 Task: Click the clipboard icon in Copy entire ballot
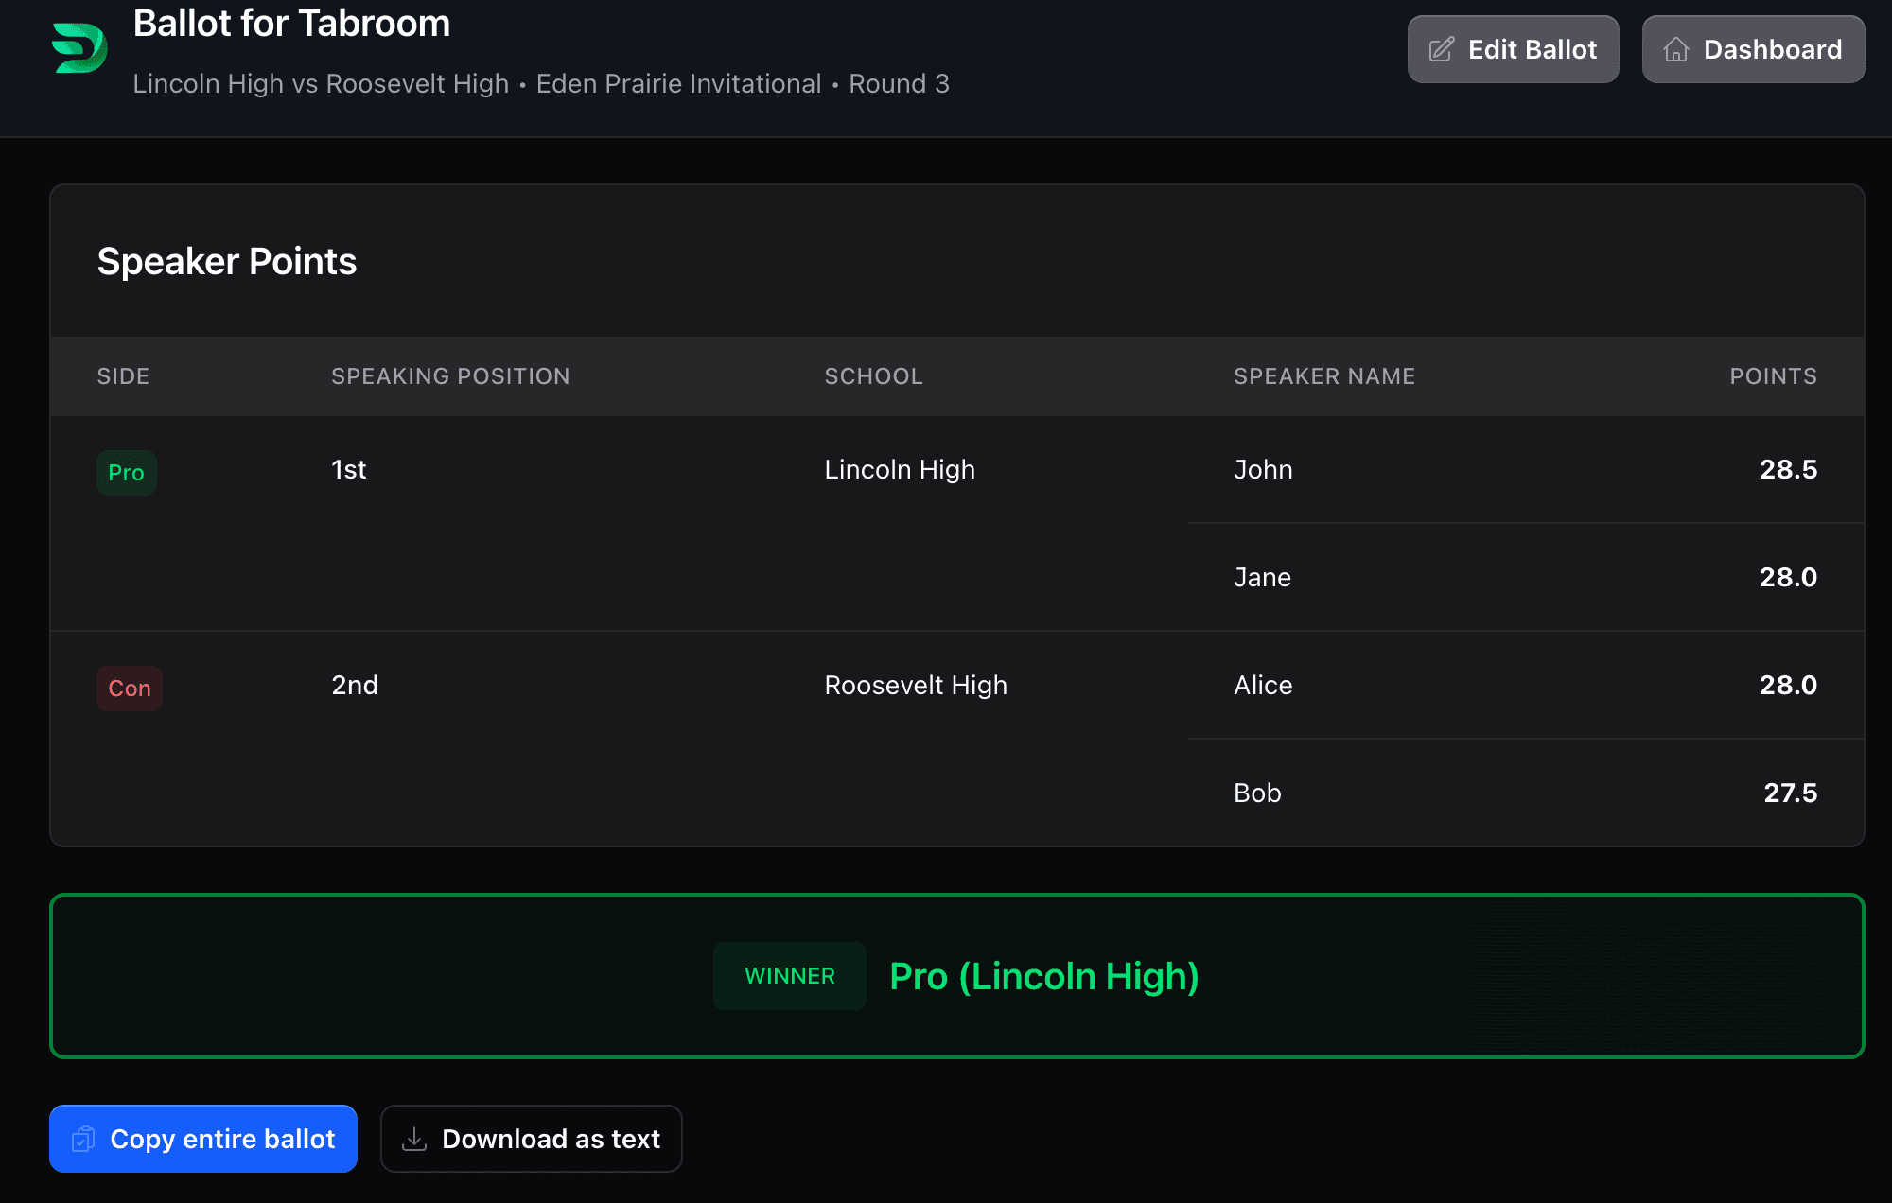coord(83,1139)
